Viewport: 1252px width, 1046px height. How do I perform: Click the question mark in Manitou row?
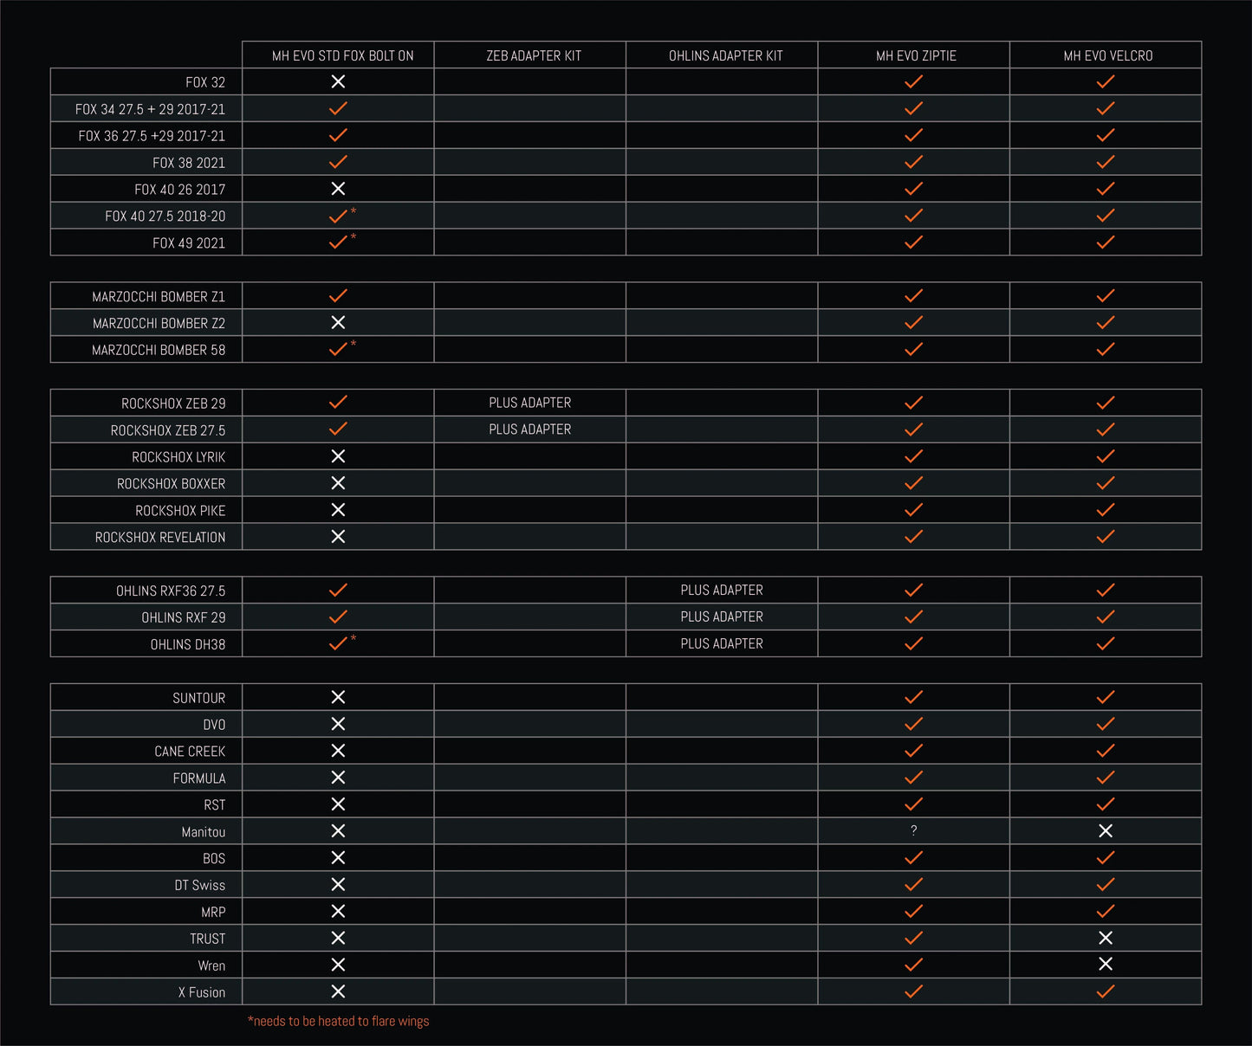[913, 831]
